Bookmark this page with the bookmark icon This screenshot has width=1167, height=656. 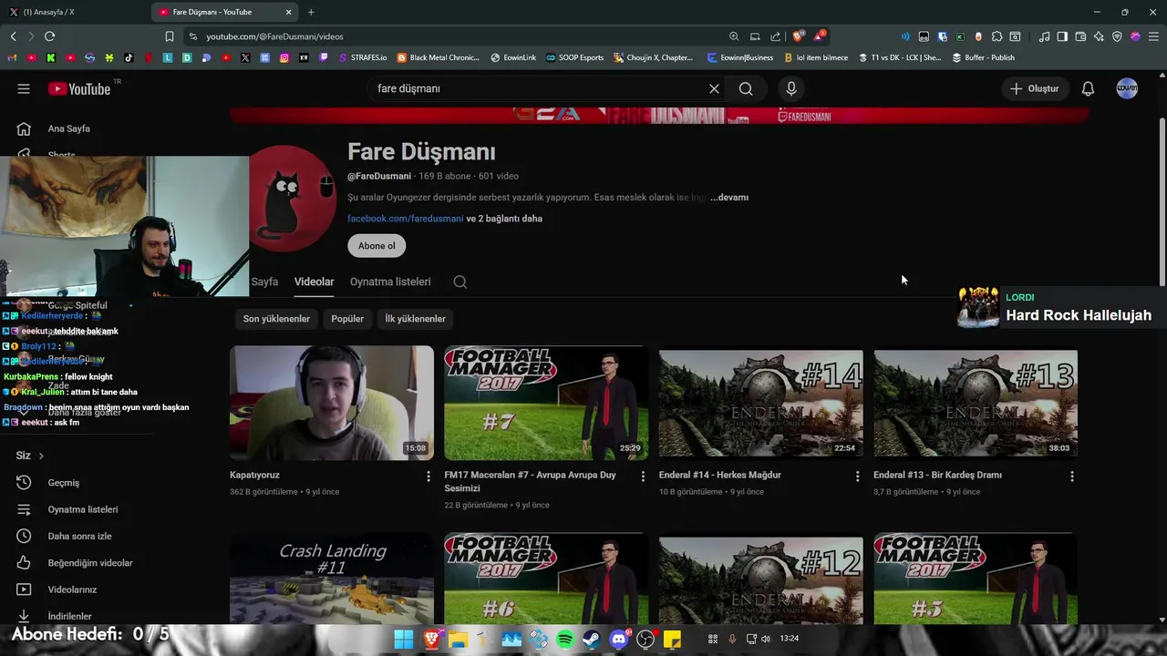170,36
